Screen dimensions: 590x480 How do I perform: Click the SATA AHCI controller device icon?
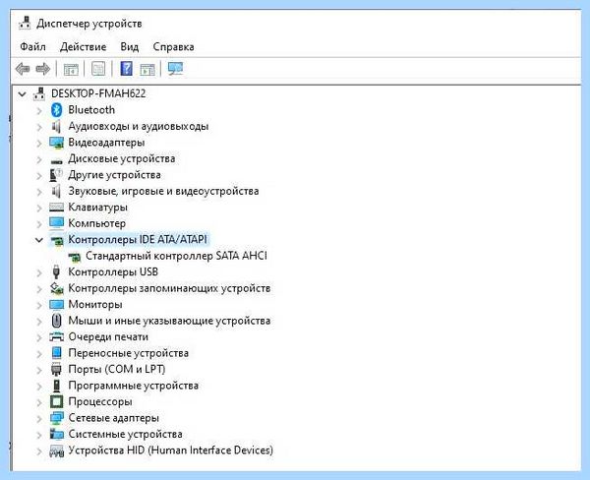coord(74,257)
